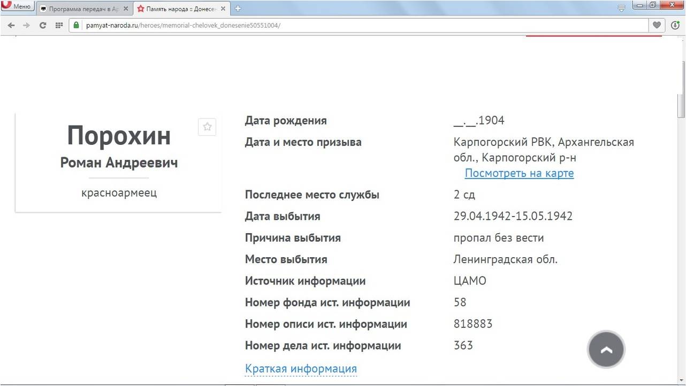Restore down the Opera browser window
The height and width of the screenshot is (386, 686).
(x=653, y=5)
